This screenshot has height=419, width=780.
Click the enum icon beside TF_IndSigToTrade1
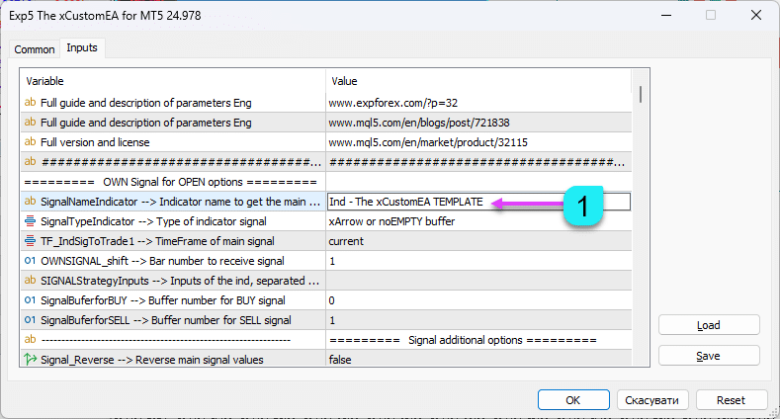(30, 241)
